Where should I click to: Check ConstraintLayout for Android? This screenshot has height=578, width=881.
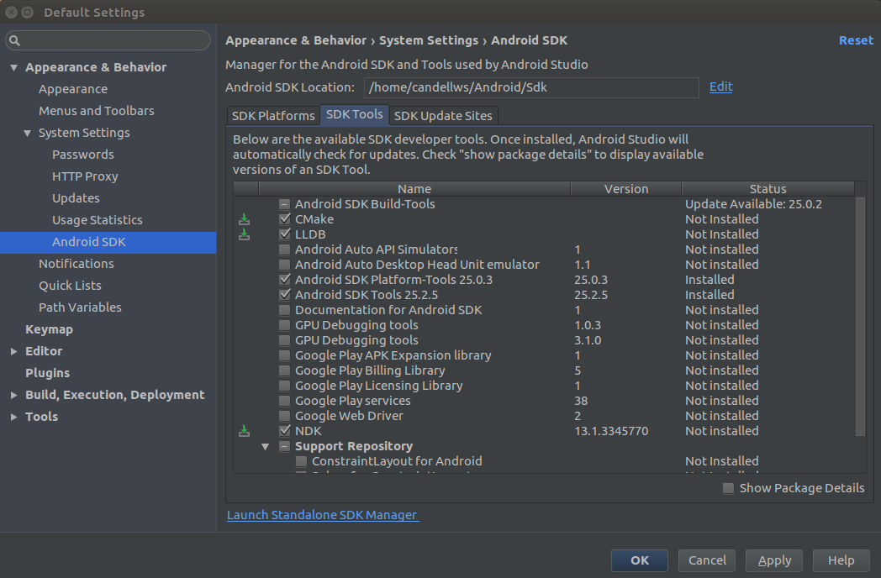tap(302, 462)
